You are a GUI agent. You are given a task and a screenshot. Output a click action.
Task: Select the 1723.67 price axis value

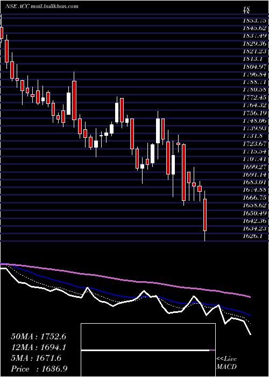(254, 144)
